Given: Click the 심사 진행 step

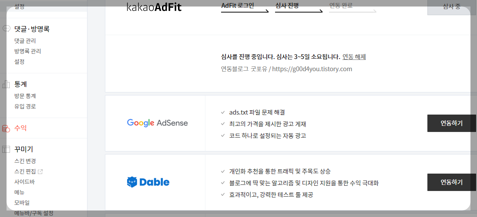Looking at the screenshot, I should click(x=288, y=6).
